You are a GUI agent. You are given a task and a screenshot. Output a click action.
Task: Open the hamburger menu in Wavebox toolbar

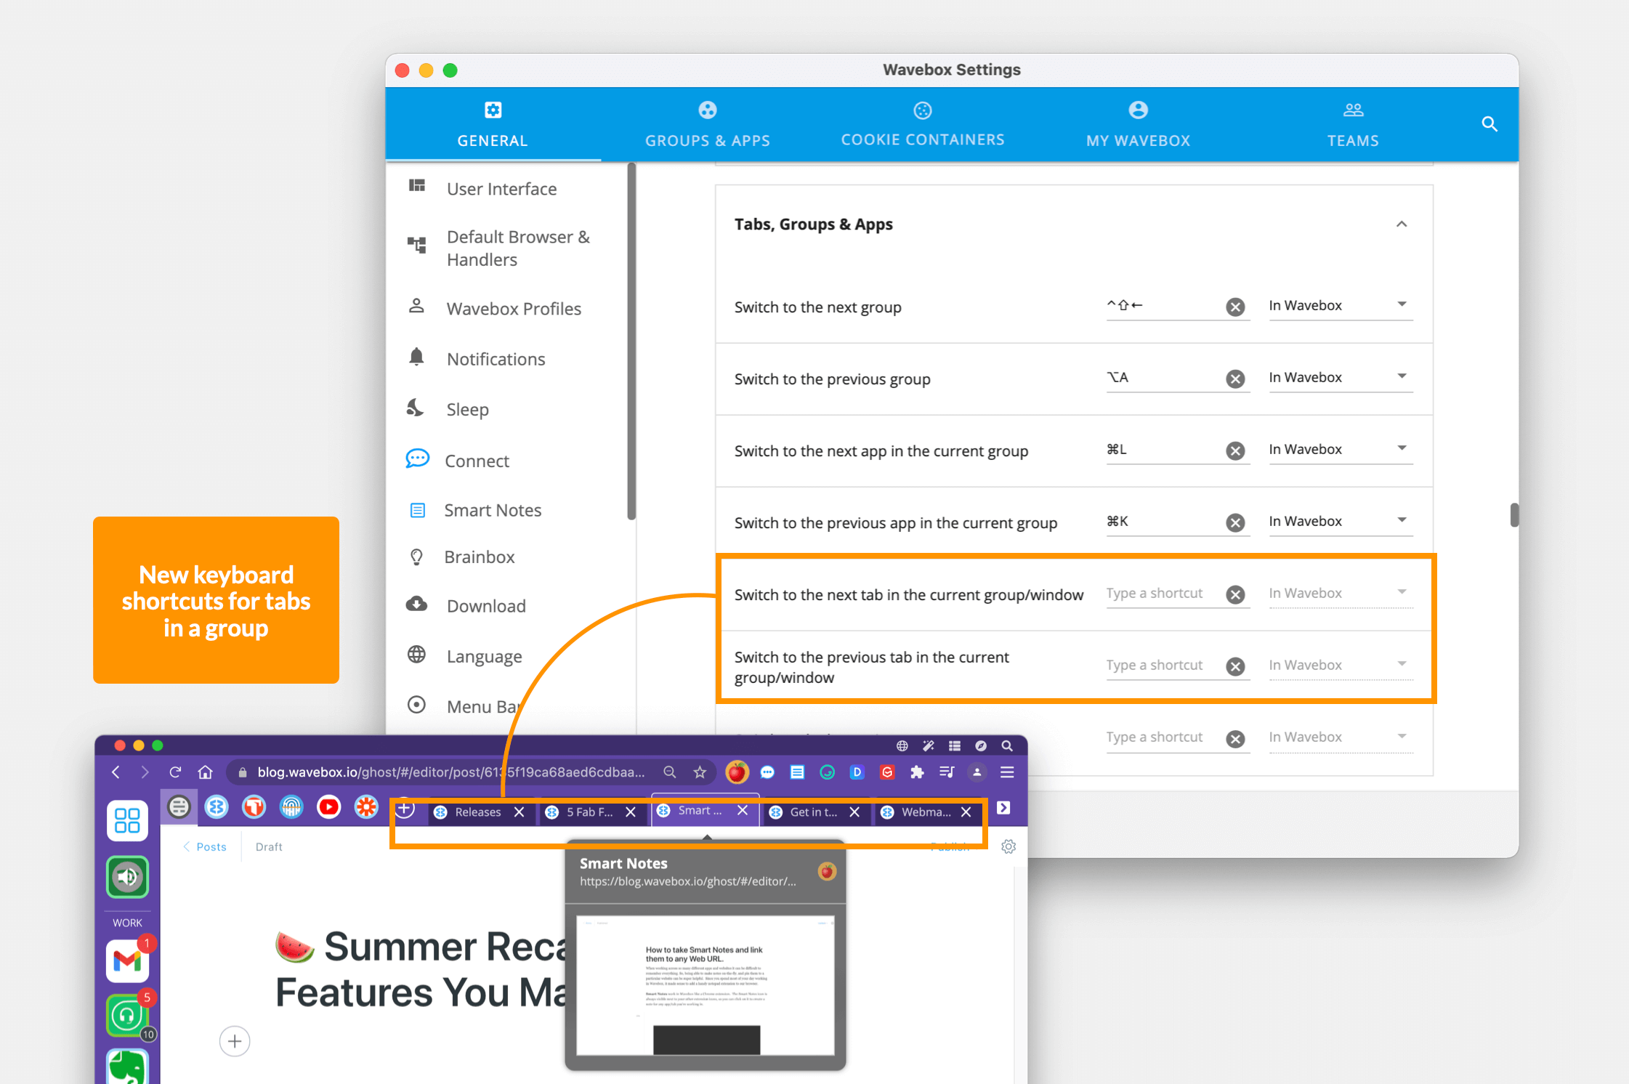click(x=1007, y=772)
